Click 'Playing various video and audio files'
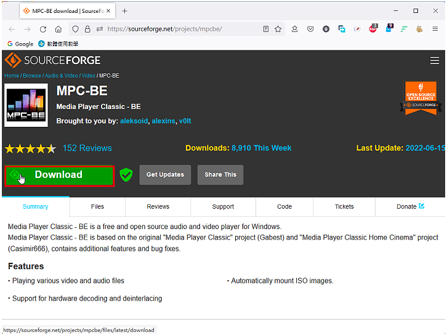The height and width of the screenshot is (335, 447). (68, 281)
